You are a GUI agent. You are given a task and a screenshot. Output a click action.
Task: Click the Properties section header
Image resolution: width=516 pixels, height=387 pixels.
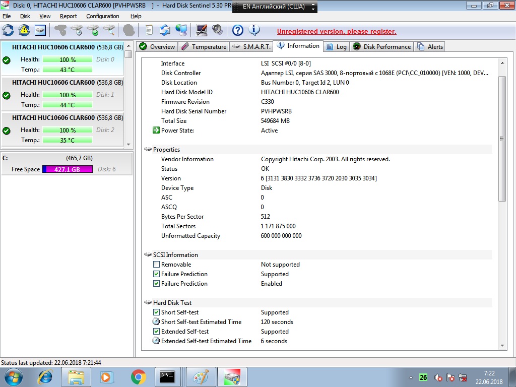[318, 149]
